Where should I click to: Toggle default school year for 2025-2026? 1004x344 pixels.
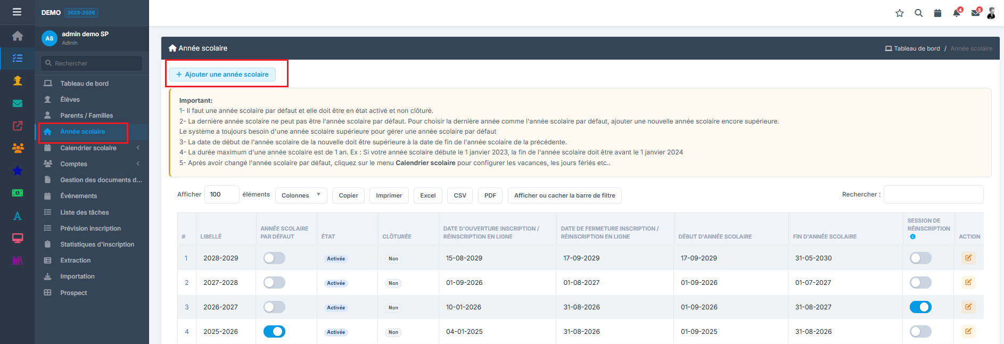274,332
